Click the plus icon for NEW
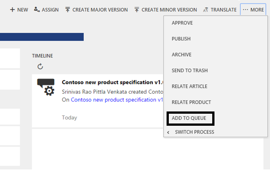The image size is (270, 177). pyautogui.click(x=13, y=10)
